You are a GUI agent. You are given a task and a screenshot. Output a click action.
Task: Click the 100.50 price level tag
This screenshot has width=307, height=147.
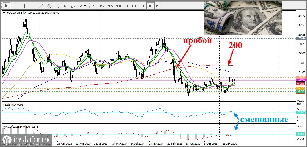pyautogui.click(x=301, y=77)
